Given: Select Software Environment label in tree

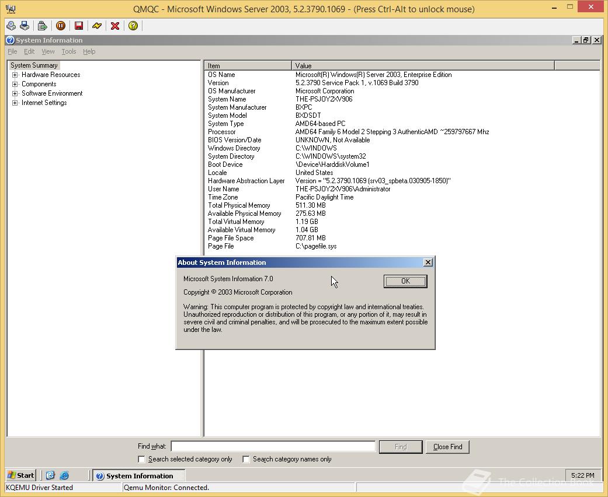Looking at the screenshot, I should pos(52,93).
